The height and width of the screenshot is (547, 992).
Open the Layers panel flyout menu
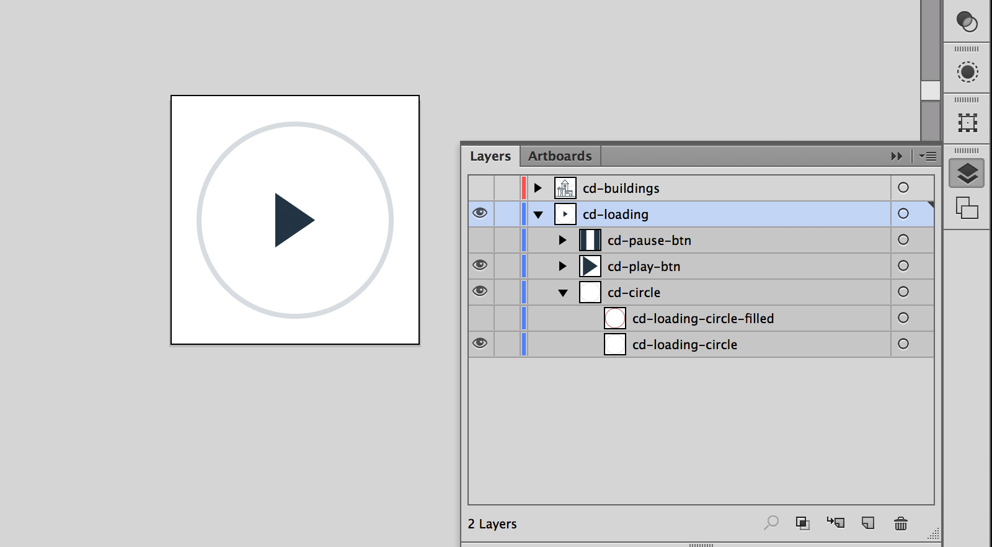coord(928,156)
